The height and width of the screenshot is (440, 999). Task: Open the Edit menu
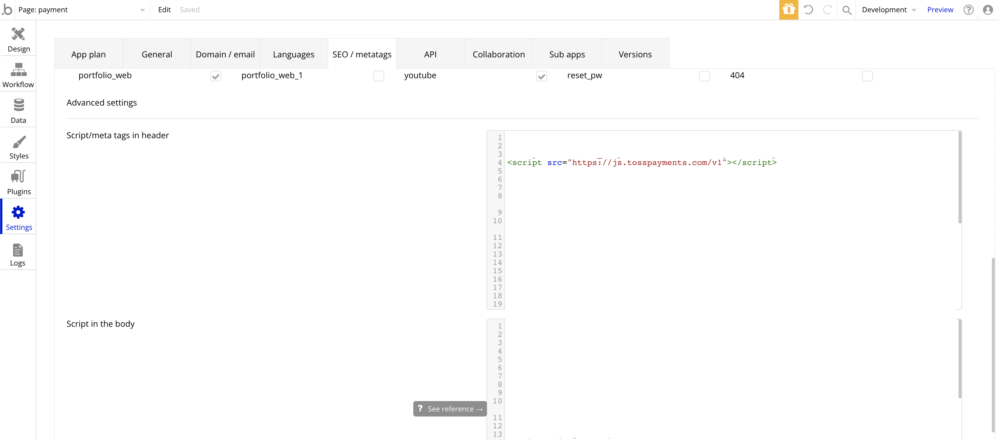coord(164,10)
